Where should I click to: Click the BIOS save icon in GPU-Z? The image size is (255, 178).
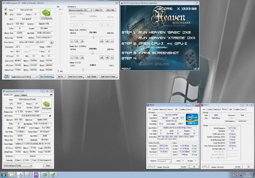pos(50,116)
